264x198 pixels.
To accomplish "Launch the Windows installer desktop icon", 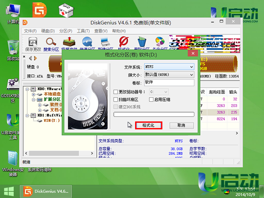I will click(x=13, y=163).
